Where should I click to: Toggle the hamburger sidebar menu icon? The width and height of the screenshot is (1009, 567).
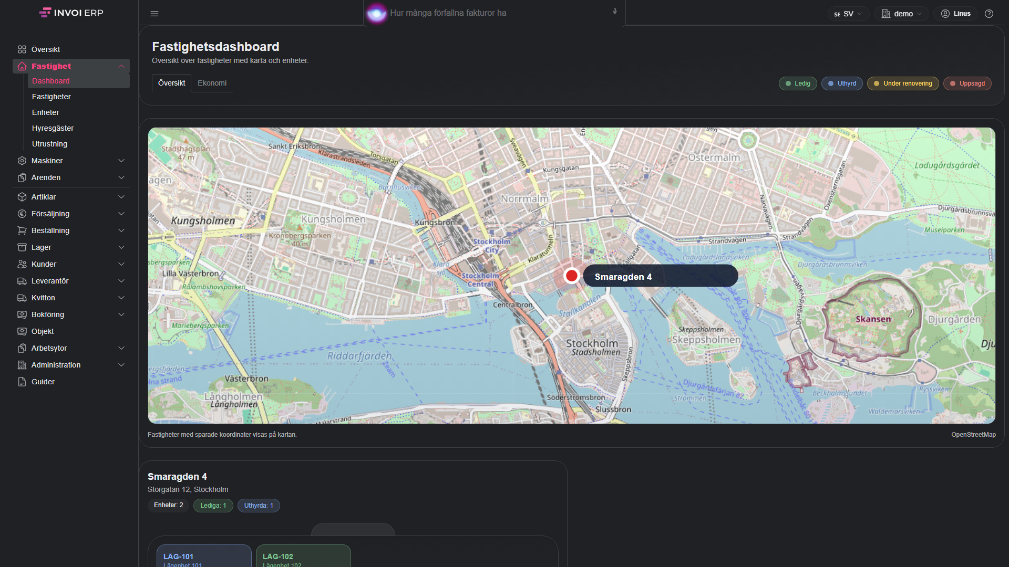coord(155,14)
